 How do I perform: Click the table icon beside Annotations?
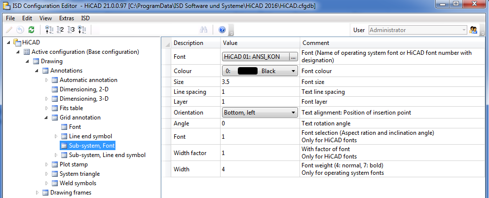point(45,71)
